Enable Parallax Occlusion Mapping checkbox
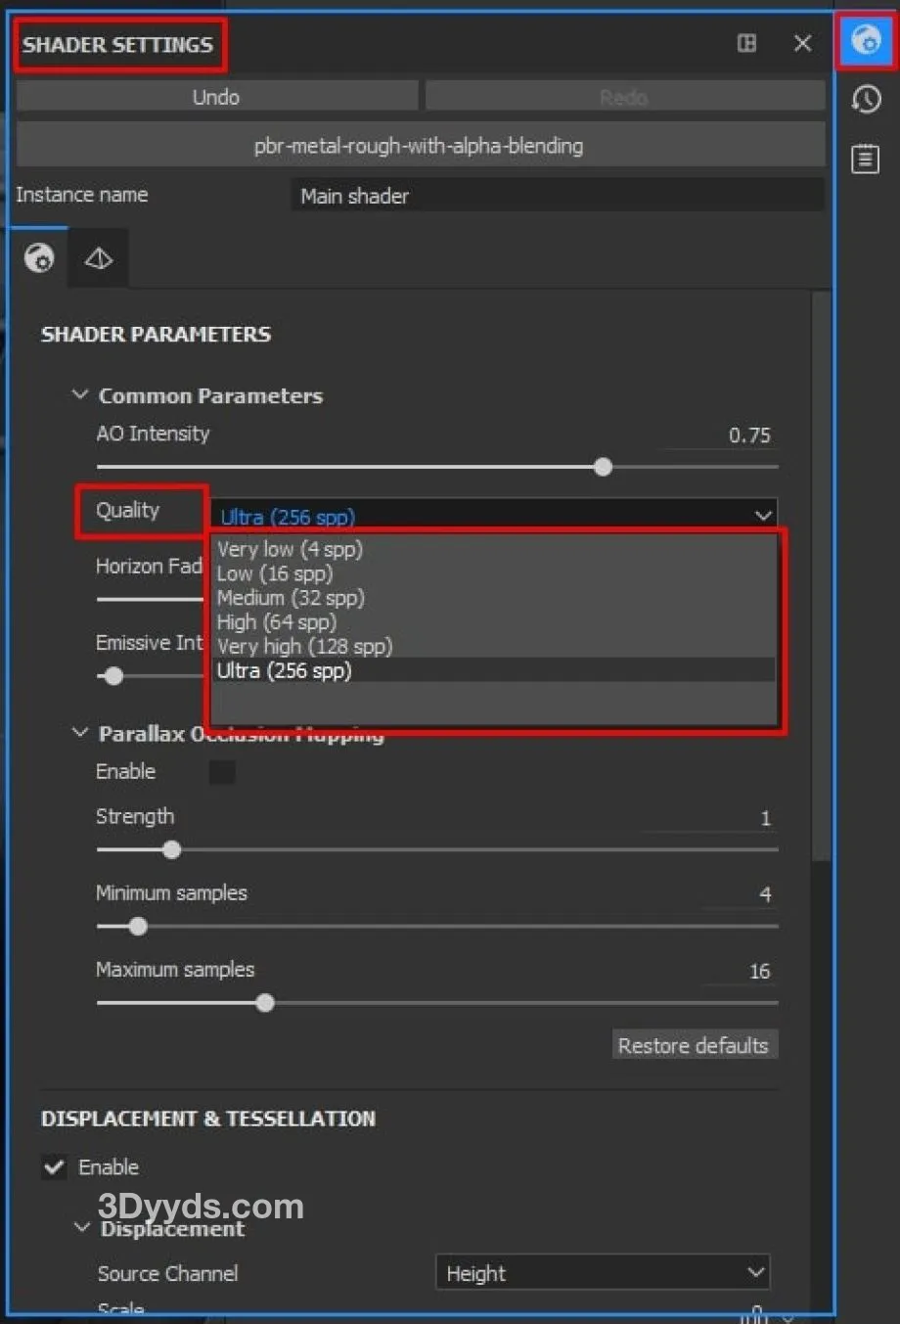 click(x=222, y=772)
